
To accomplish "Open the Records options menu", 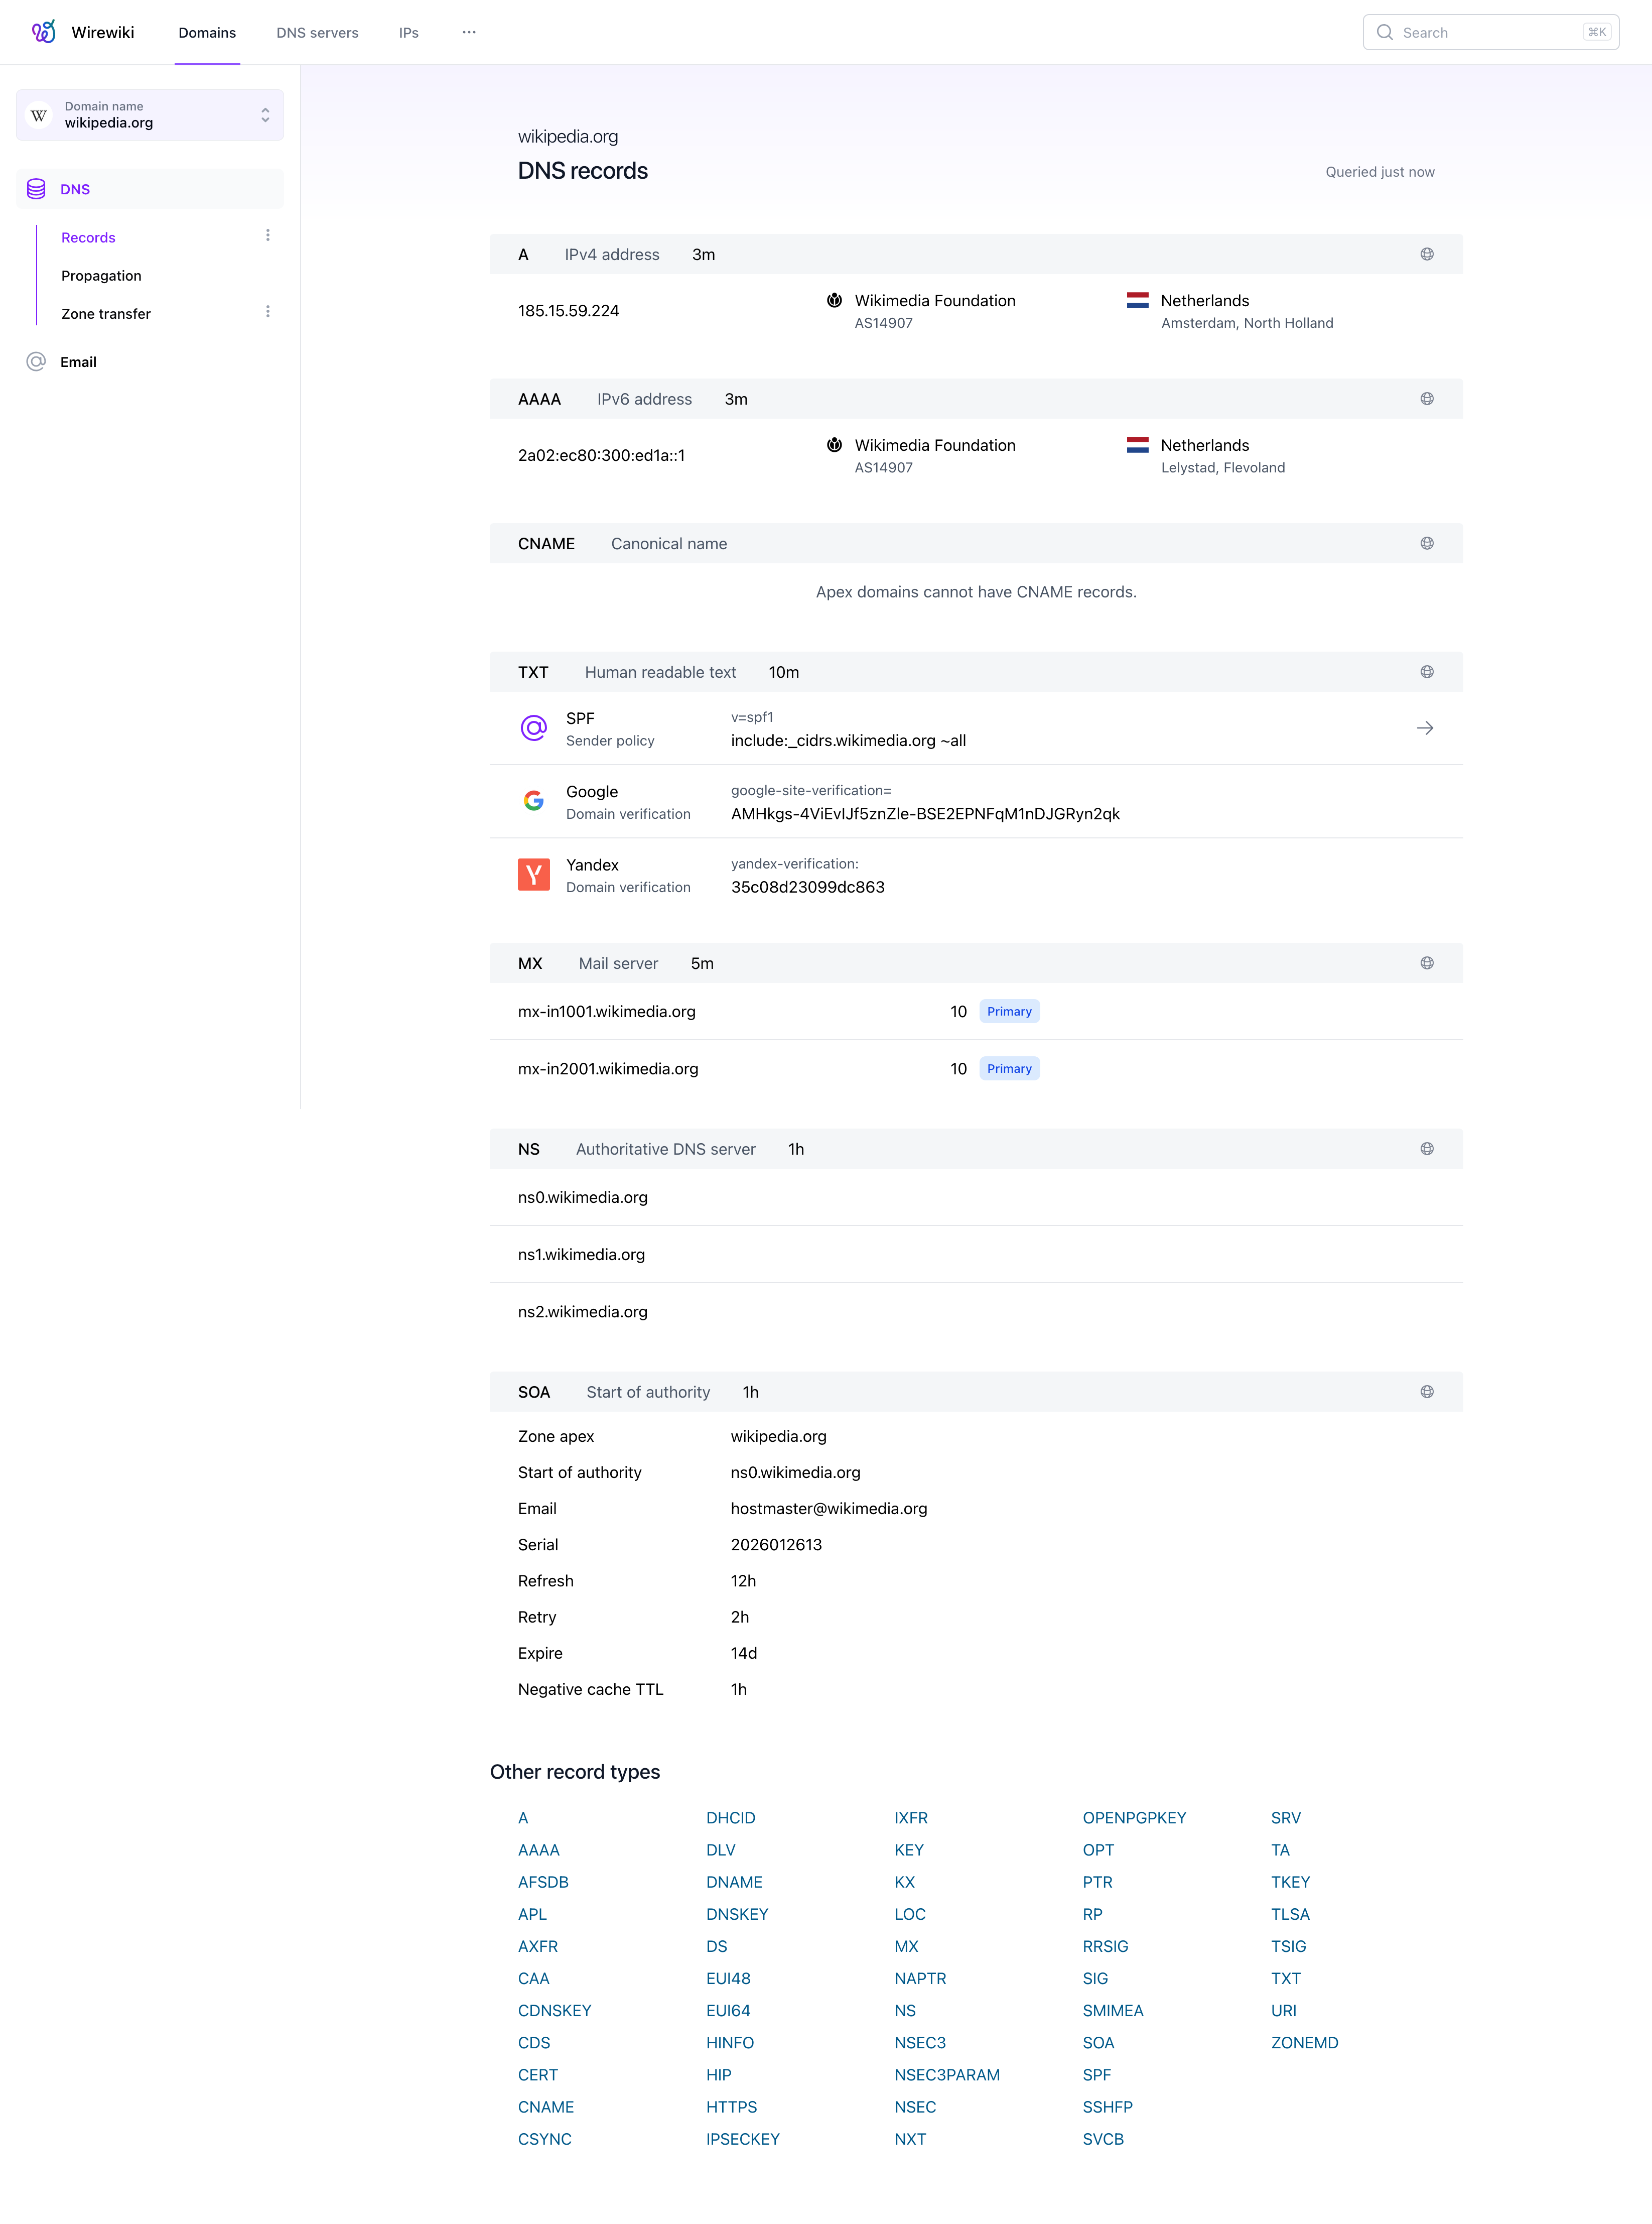I will pyautogui.click(x=268, y=236).
